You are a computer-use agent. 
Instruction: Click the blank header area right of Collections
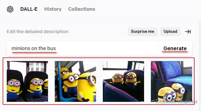click(147, 9)
